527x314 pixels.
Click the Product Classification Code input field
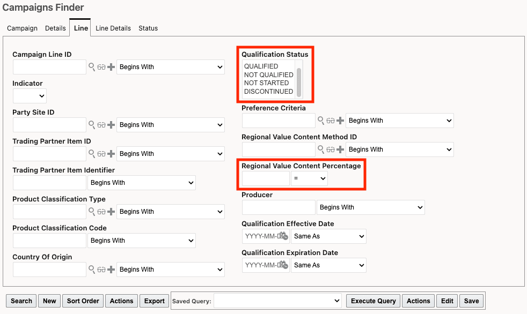49,241
